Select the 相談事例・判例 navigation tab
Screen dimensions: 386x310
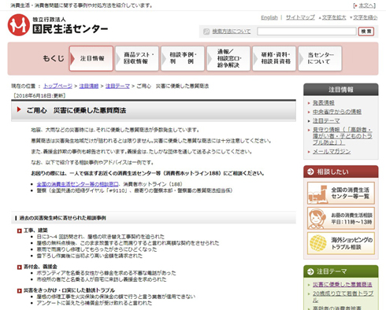pyautogui.click(x=183, y=58)
